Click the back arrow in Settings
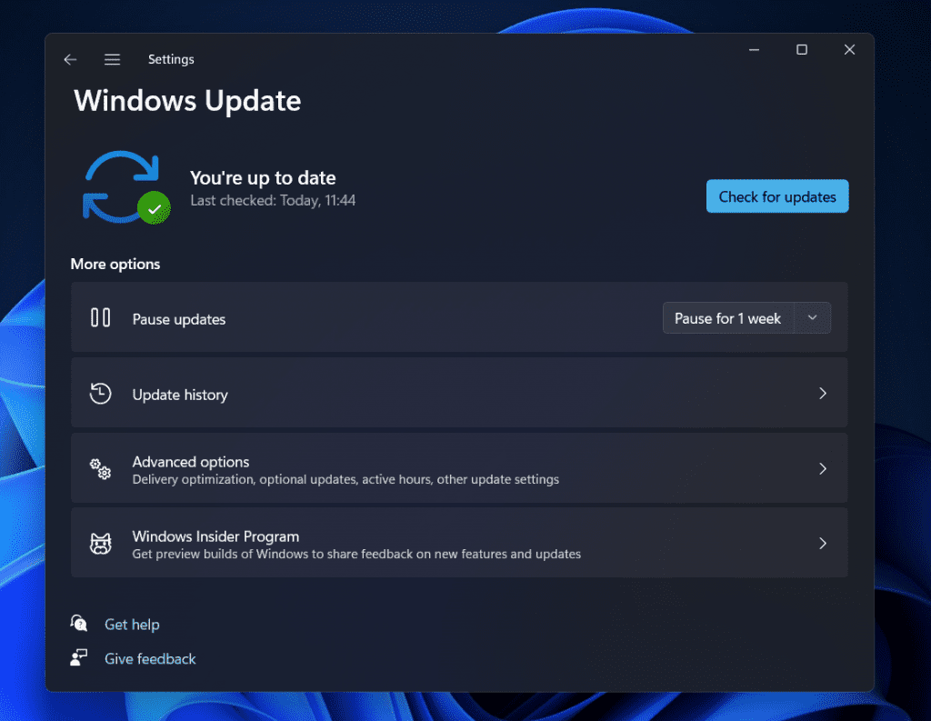931x721 pixels. pyautogui.click(x=70, y=59)
